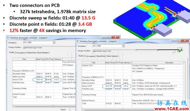Open Matrix Data tab in right window
Viewport: 190px width, 111px height.
pyautogui.click(x=101, y=56)
